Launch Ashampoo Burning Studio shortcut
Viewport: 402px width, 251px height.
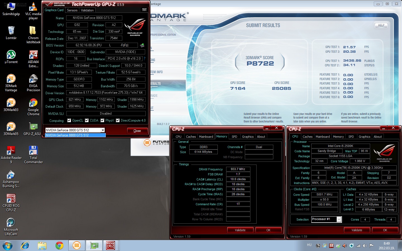point(11,179)
